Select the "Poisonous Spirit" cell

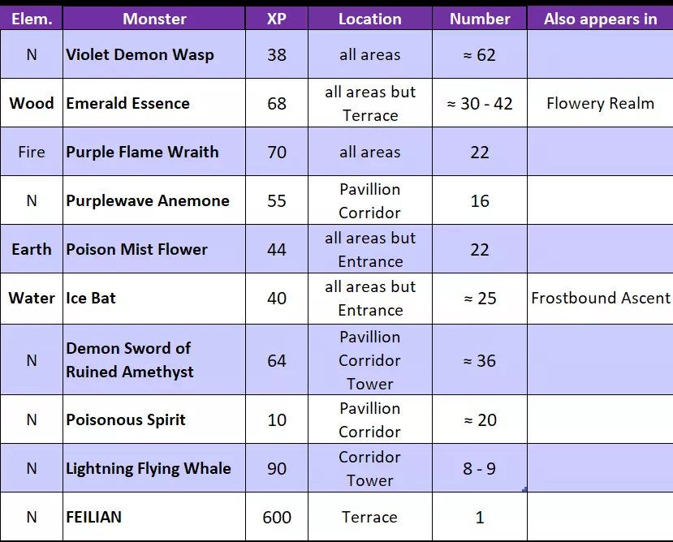(x=126, y=419)
